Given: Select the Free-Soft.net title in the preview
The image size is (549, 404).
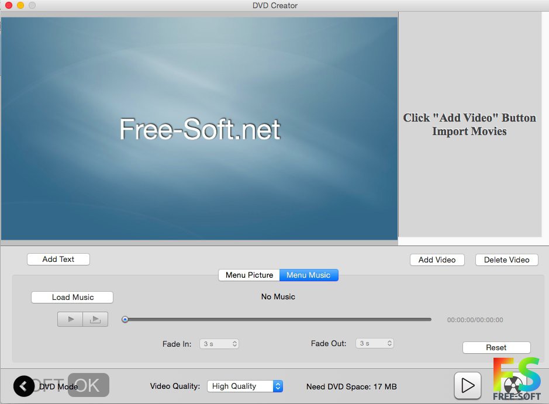Looking at the screenshot, I should 200,129.
